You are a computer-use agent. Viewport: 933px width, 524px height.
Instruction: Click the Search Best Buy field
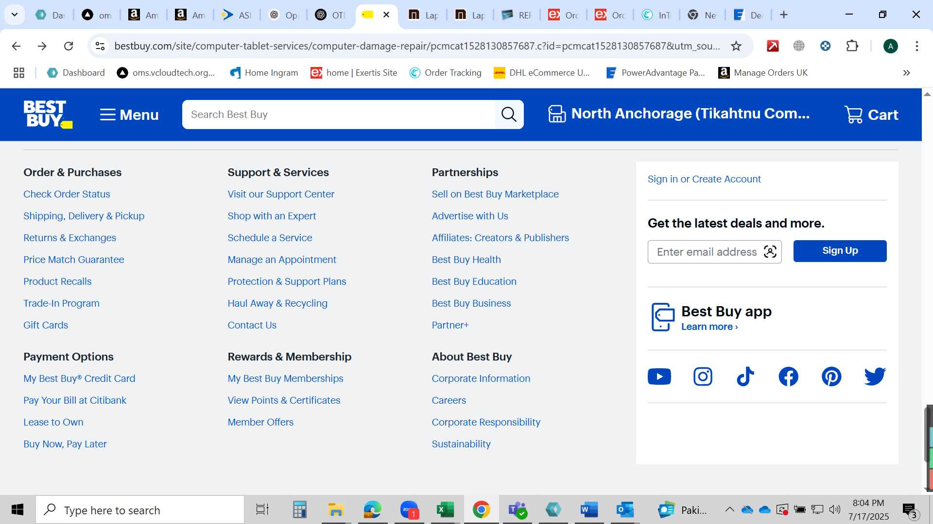[x=339, y=115]
